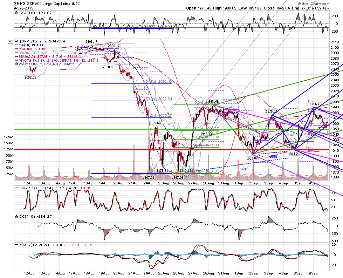Click the 1911.21 low label

[294, 154]
